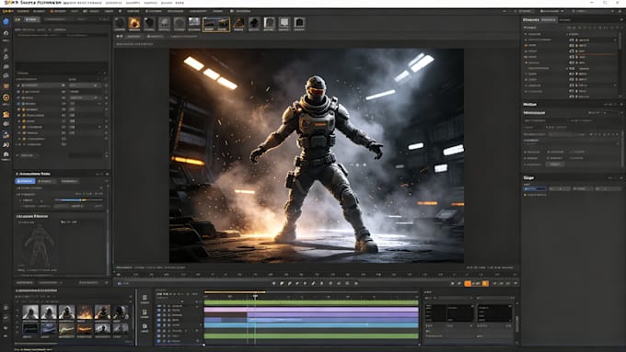Select the helmet-shaped sidebar icon
626x352 pixels.
(6, 153)
